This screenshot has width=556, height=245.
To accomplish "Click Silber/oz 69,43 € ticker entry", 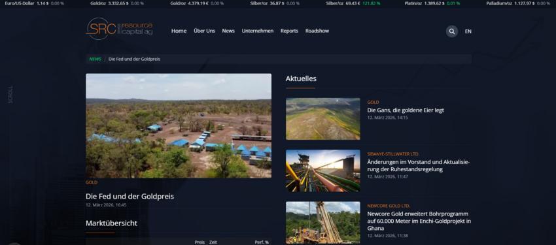I will click(353, 3).
